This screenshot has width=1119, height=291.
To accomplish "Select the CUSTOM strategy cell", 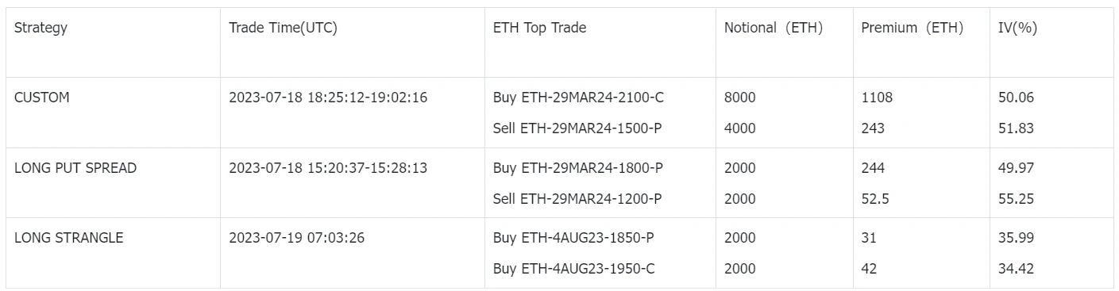I will [42, 98].
